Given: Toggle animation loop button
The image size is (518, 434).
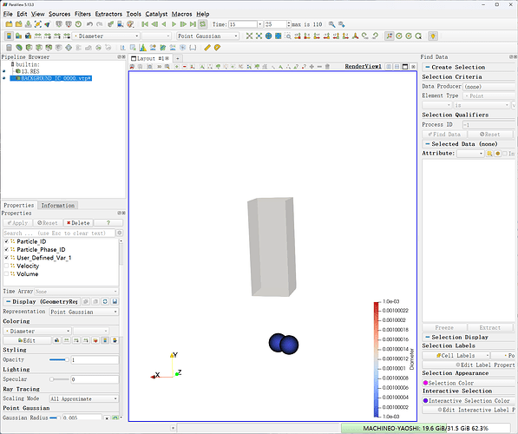Looking at the screenshot, I should point(202,24).
